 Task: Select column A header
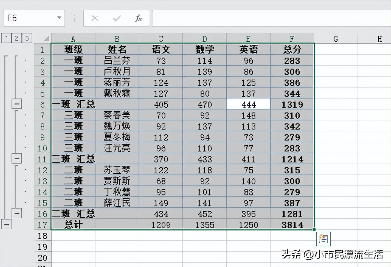(73, 39)
